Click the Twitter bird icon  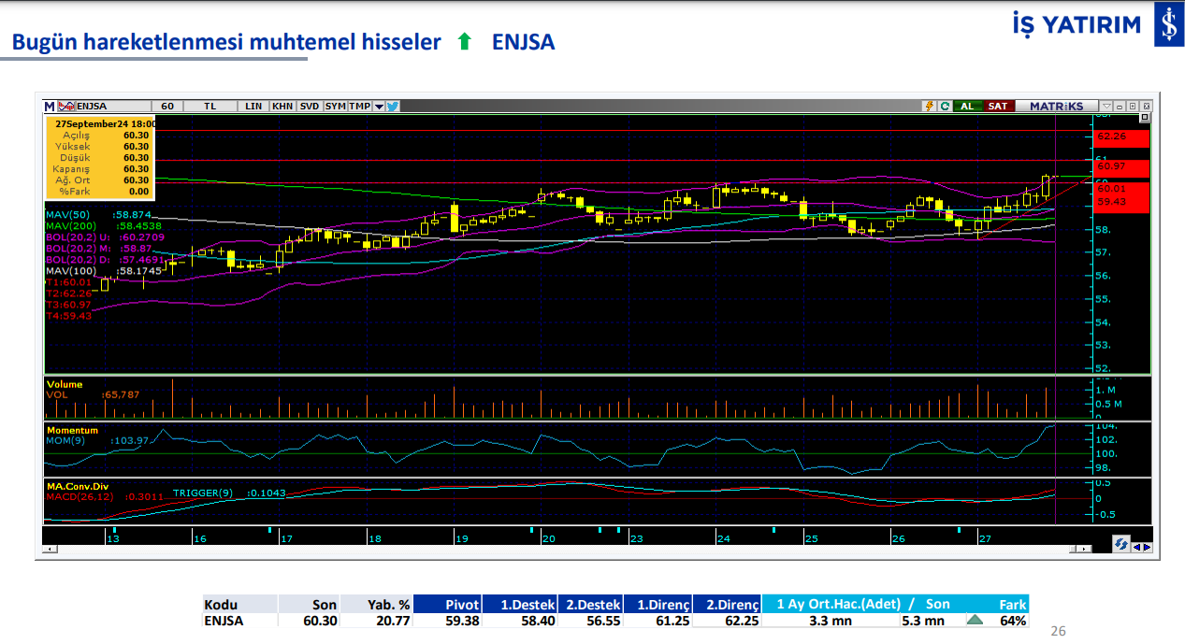(393, 107)
